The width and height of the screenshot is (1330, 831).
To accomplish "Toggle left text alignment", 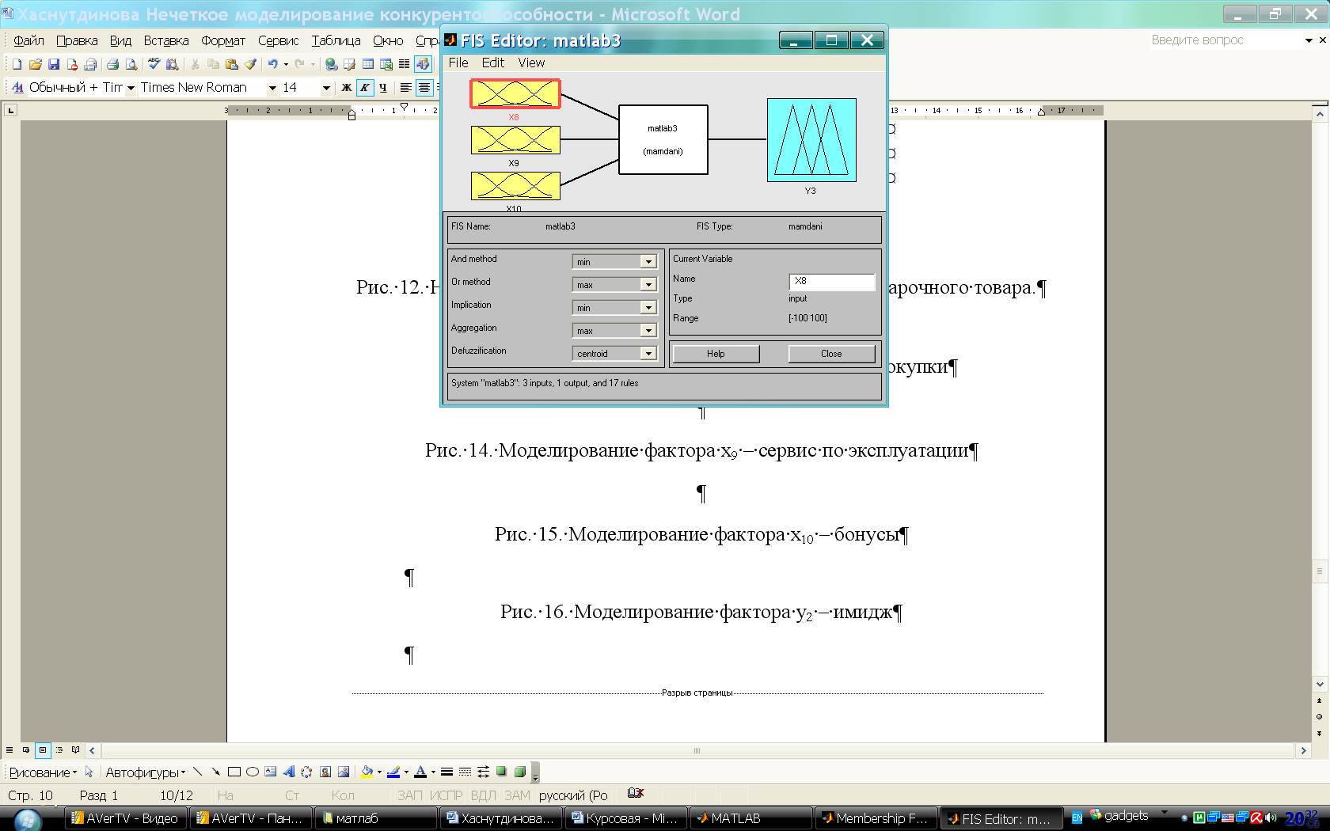I will click(x=405, y=87).
